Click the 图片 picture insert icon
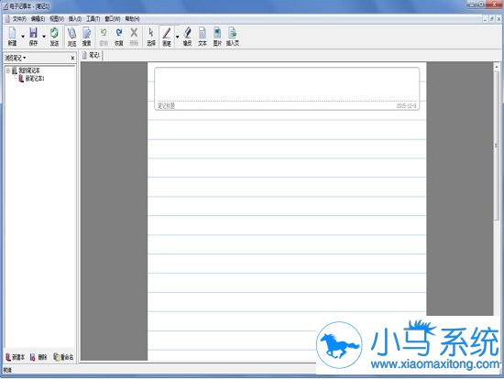The width and height of the screenshot is (504, 379). (x=217, y=37)
